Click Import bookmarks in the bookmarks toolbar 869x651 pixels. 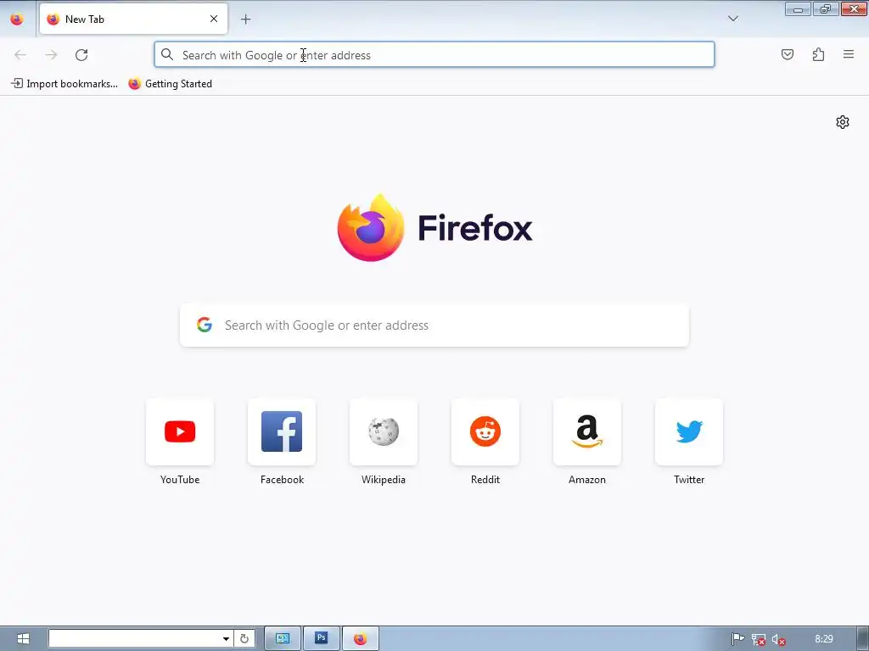[x=64, y=84]
